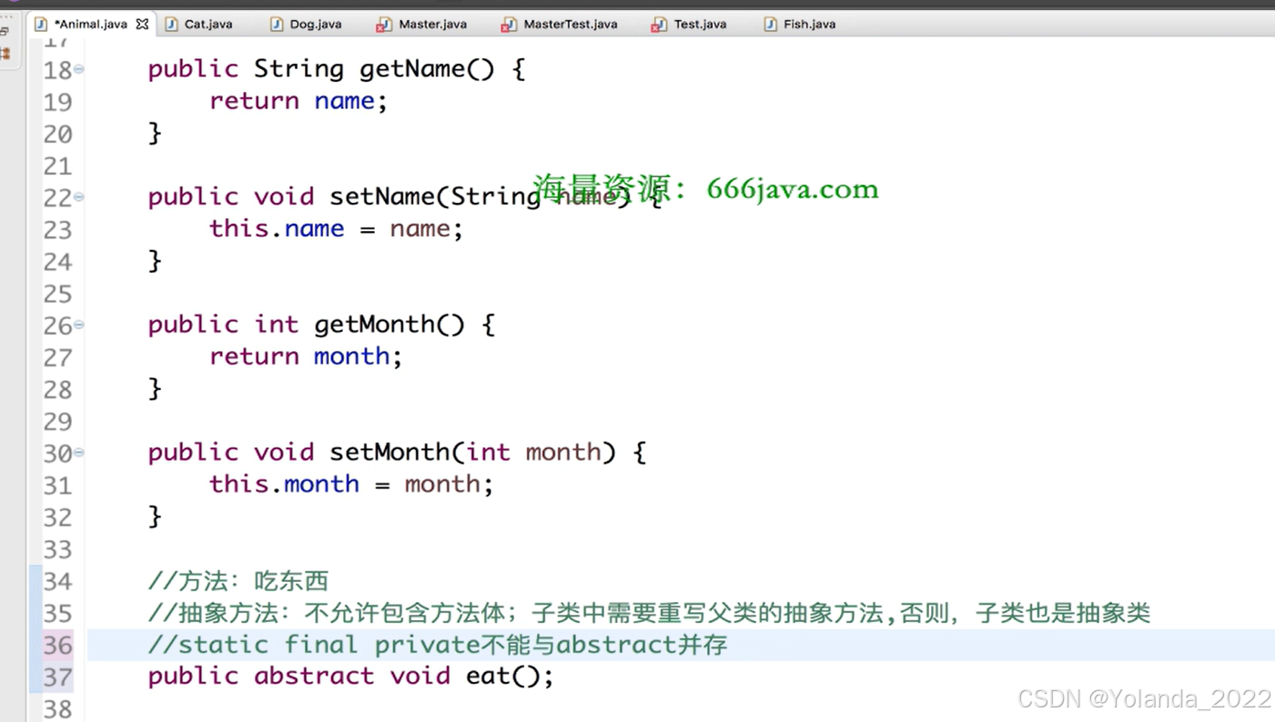1275x722 pixels.
Task: Click the '//static final private' comment line
Action: [438, 645]
